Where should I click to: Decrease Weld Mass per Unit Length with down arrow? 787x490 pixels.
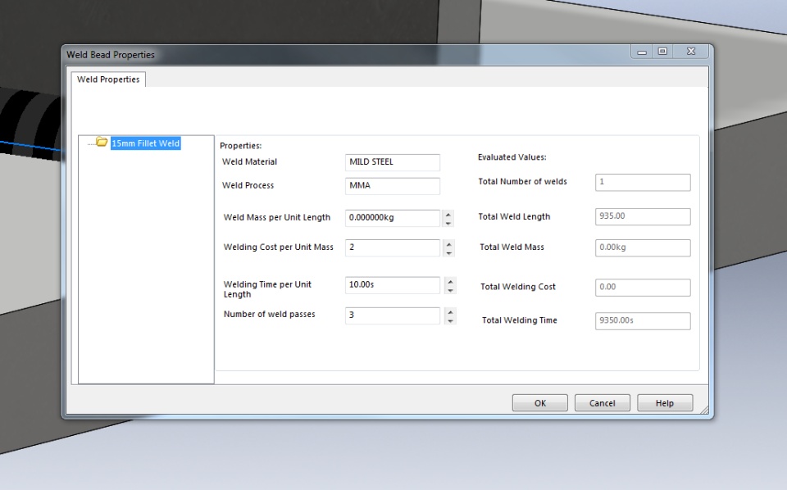click(x=448, y=223)
